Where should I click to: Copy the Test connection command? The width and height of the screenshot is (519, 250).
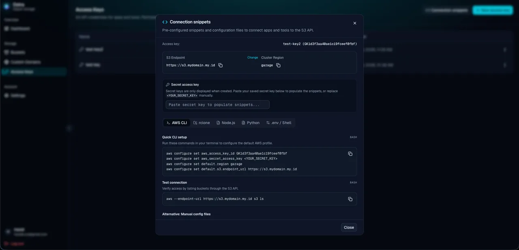click(350, 199)
